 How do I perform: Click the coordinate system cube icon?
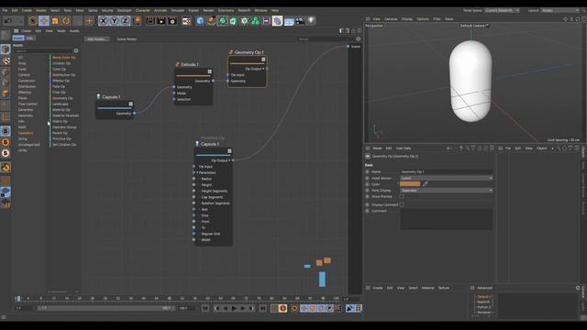(137, 20)
